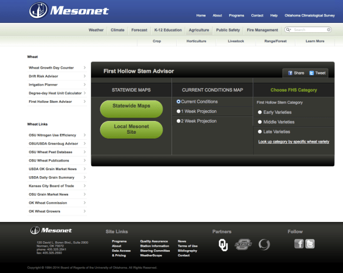Click the search magnifier icon
This screenshot has width=343, height=273.
[x=288, y=29]
